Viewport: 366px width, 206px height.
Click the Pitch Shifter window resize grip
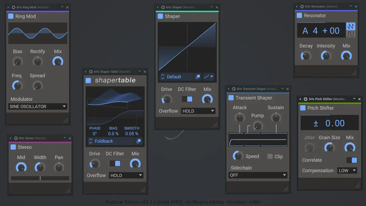(357, 186)
